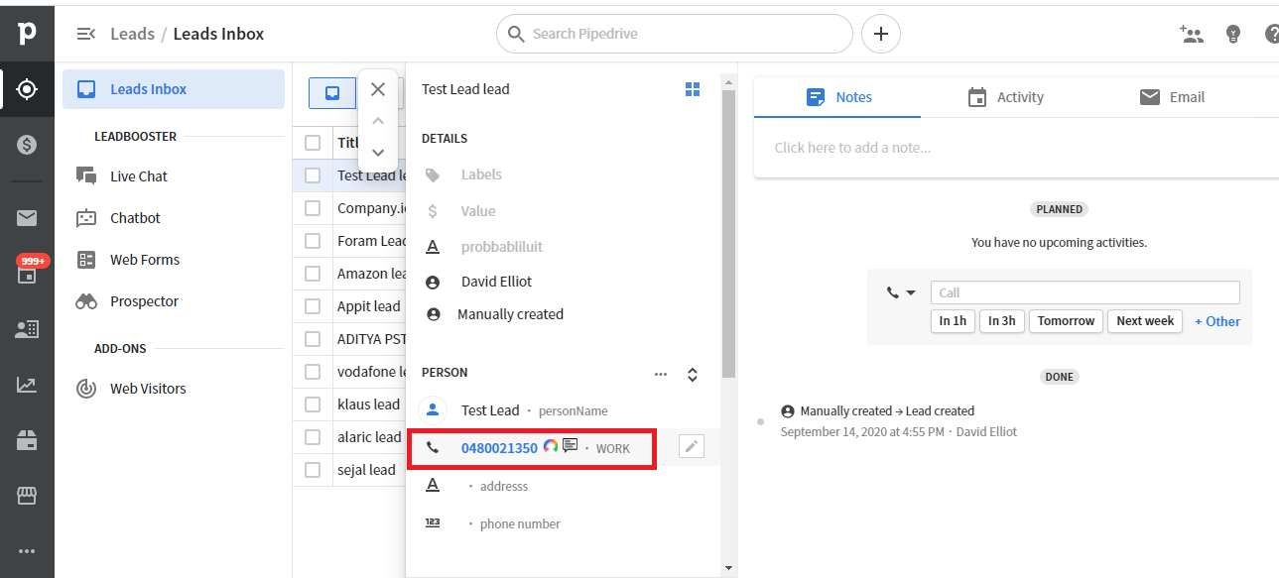Click the In 3h schedule button
Image resolution: width=1279 pixels, height=578 pixels.
pyautogui.click(x=1001, y=321)
